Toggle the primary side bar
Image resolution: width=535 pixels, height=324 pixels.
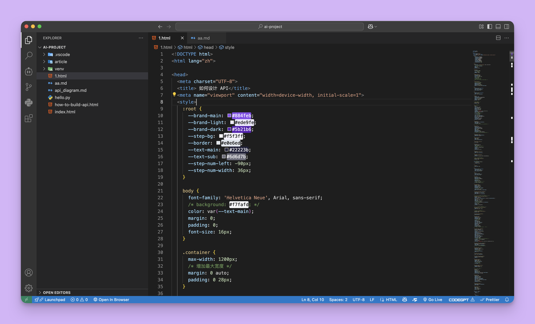(489, 27)
